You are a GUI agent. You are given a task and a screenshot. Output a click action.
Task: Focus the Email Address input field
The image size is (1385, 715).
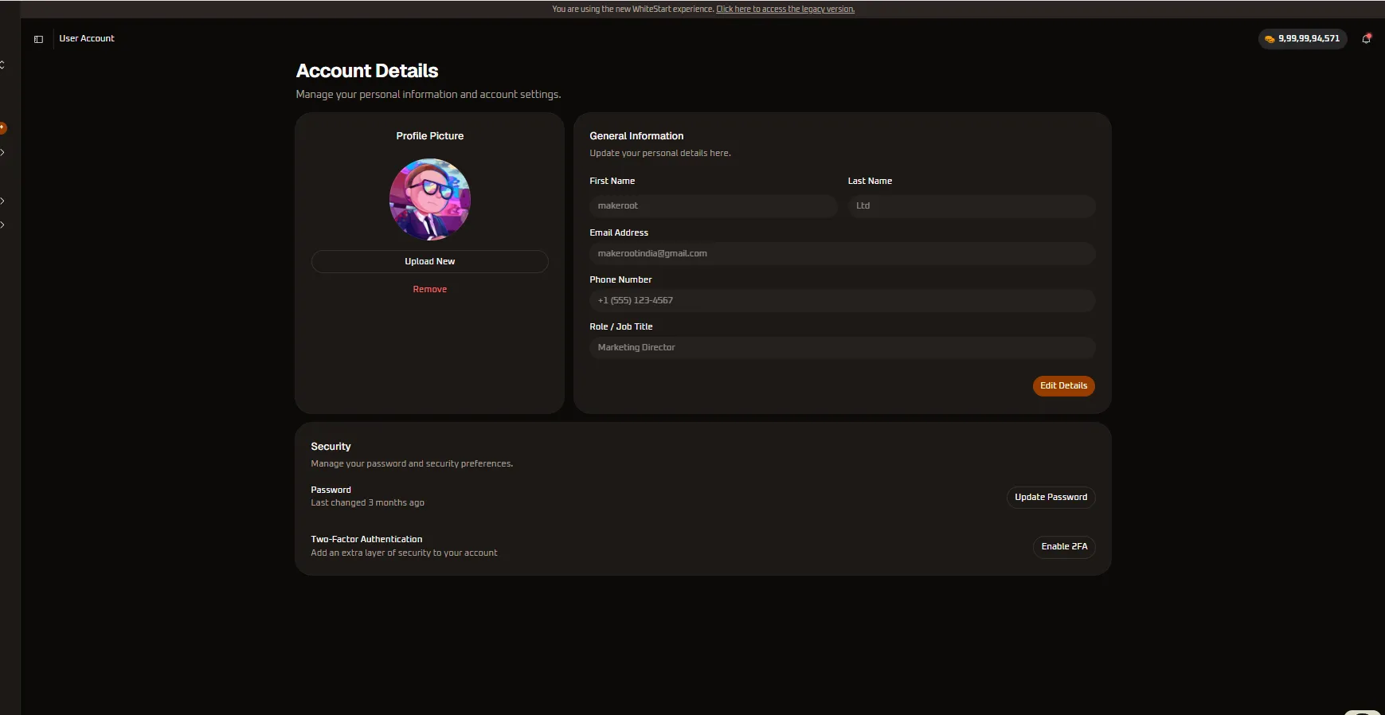point(843,254)
